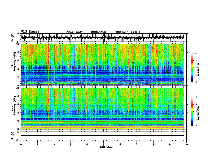Click the ch.1 frequency axis "4" tick label

(x=18, y=69)
